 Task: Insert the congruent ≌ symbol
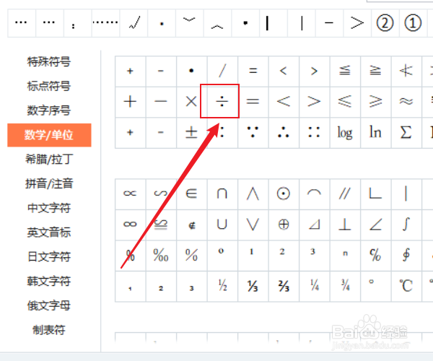pyautogui.click(x=161, y=225)
